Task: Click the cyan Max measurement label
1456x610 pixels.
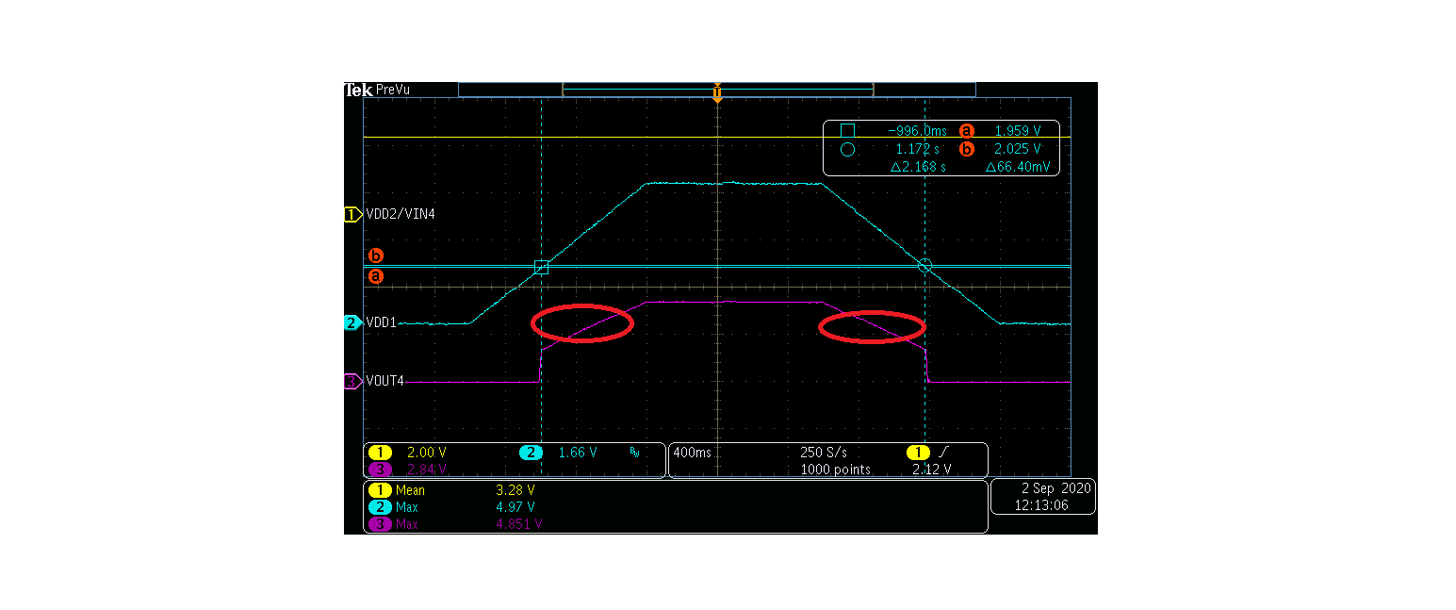Action: pos(407,507)
